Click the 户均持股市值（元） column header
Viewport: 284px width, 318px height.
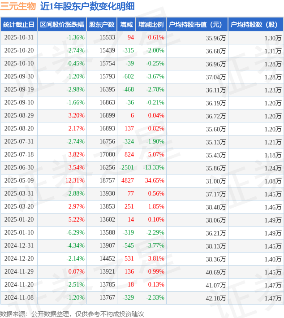(x=197, y=25)
